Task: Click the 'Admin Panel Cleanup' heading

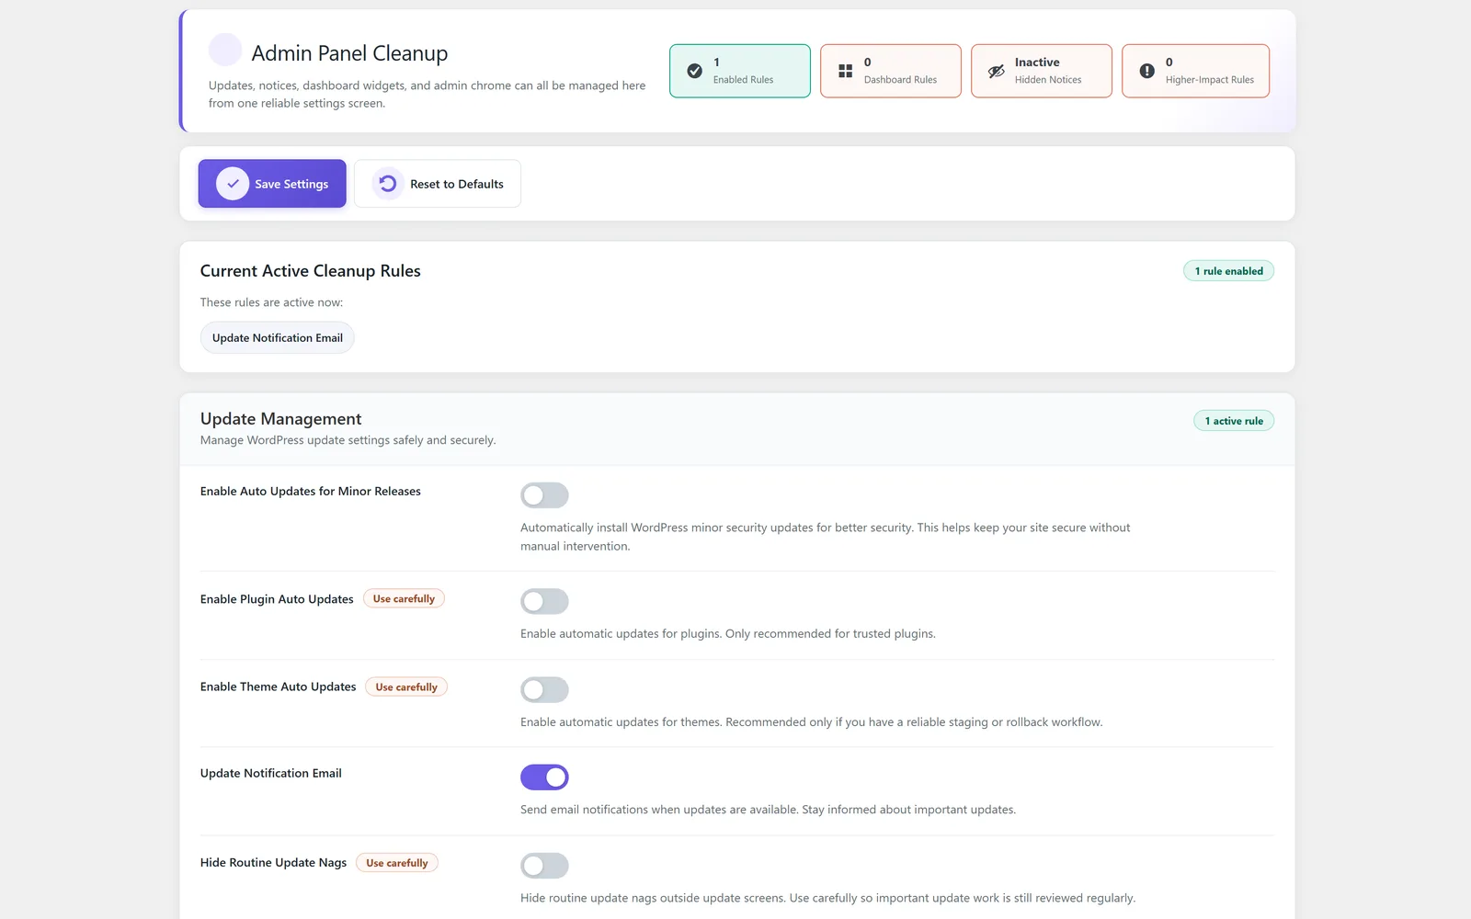Action: (x=349, y=53)
